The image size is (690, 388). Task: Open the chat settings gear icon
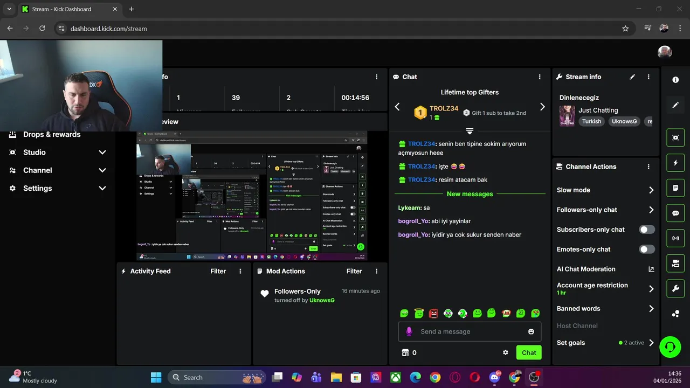coord(506,352)
